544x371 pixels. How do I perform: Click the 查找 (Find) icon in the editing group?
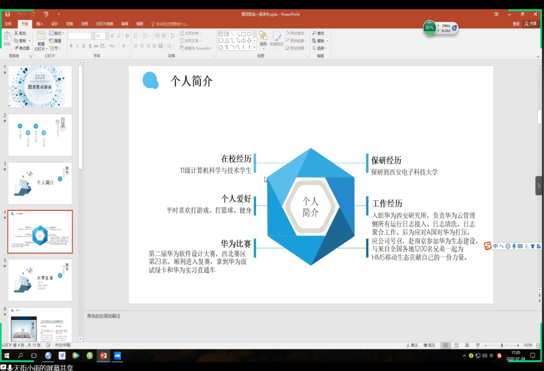319,33
